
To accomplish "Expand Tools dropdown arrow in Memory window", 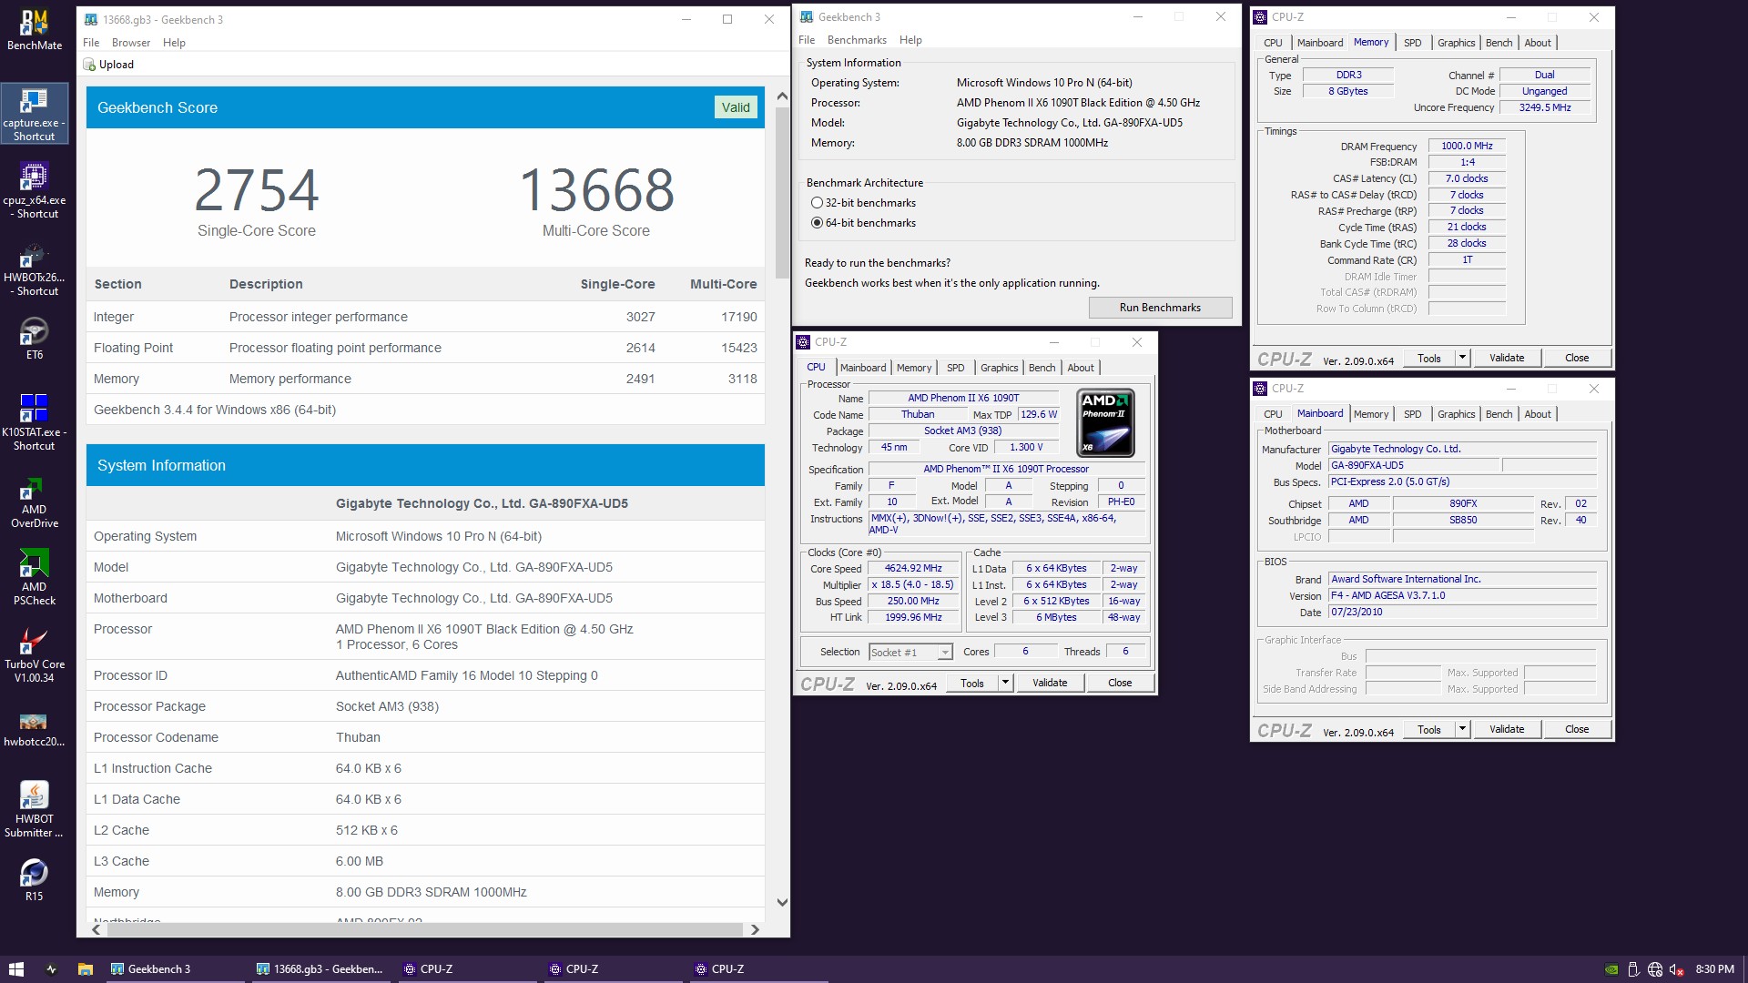I will tap(1462, 358).
